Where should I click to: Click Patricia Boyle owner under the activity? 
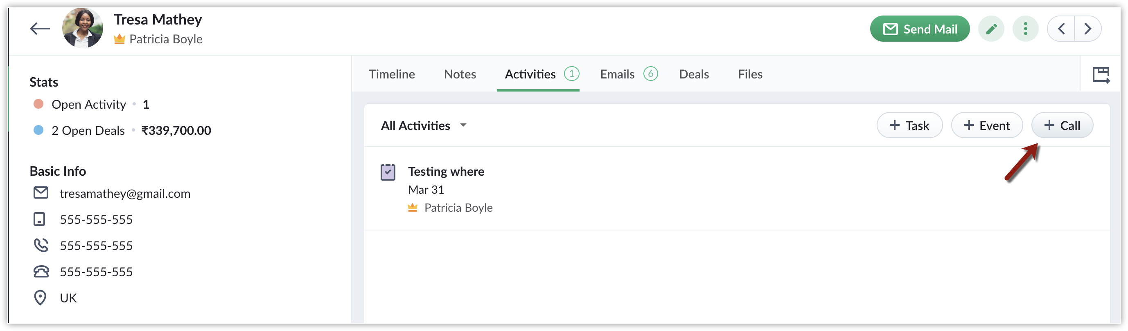coord(458,208)
